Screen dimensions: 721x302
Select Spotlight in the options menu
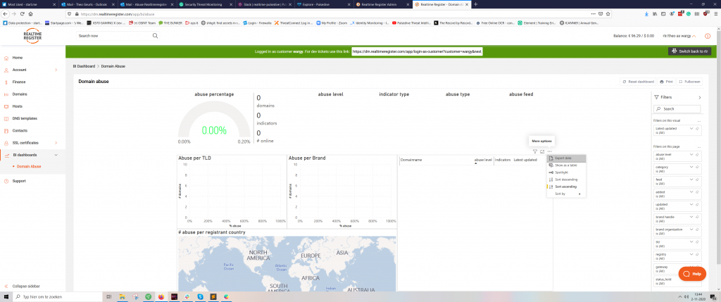click(567, 172)
